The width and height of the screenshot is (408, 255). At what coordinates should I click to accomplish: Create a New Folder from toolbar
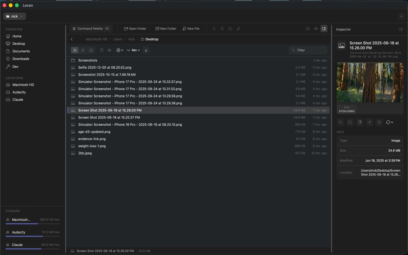coord(166,29)
